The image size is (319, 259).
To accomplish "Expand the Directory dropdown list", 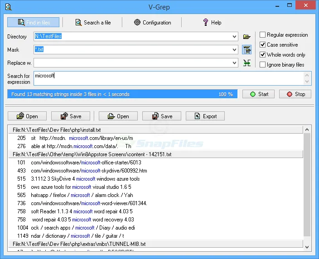I will point(234,37).
